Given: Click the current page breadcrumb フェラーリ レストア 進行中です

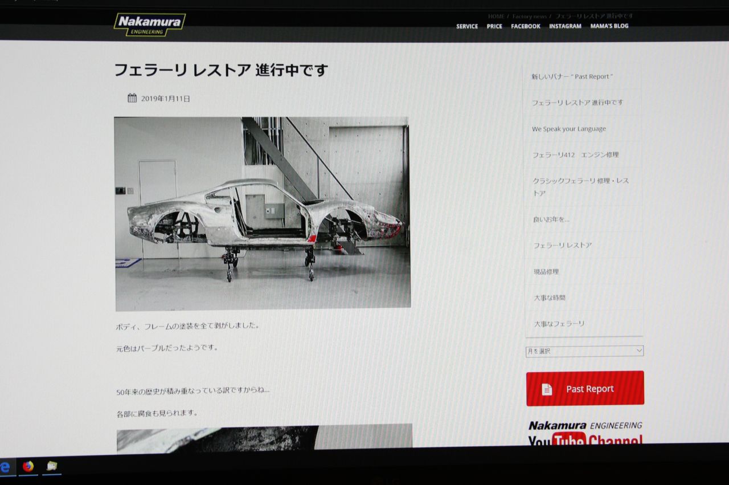Looking at the screenshot, I should [594, 17].
